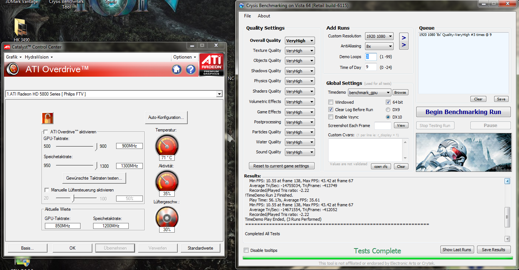Viewport: 519px width, 270px height.
Task: Untick the Clear Log Before Run checkbox
Action: [331, 110]
